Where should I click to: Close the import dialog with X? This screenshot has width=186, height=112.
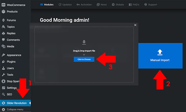[135, 25]
